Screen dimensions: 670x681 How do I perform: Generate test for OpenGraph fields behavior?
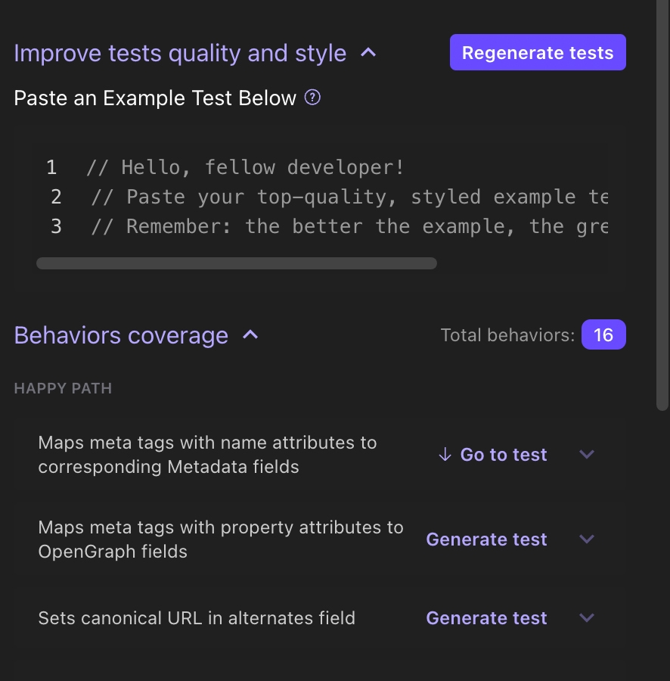coord(486,539)
